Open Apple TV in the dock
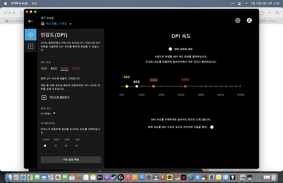This screenshot has height=183, width=283. click(100, 177)
